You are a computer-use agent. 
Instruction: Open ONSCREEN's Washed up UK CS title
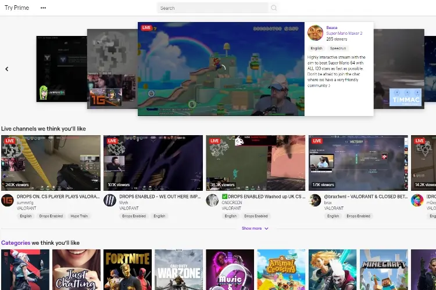point(263,197)
